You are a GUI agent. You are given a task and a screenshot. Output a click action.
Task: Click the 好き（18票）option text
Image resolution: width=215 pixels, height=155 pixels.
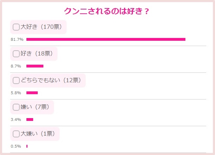tap(37, 54)
